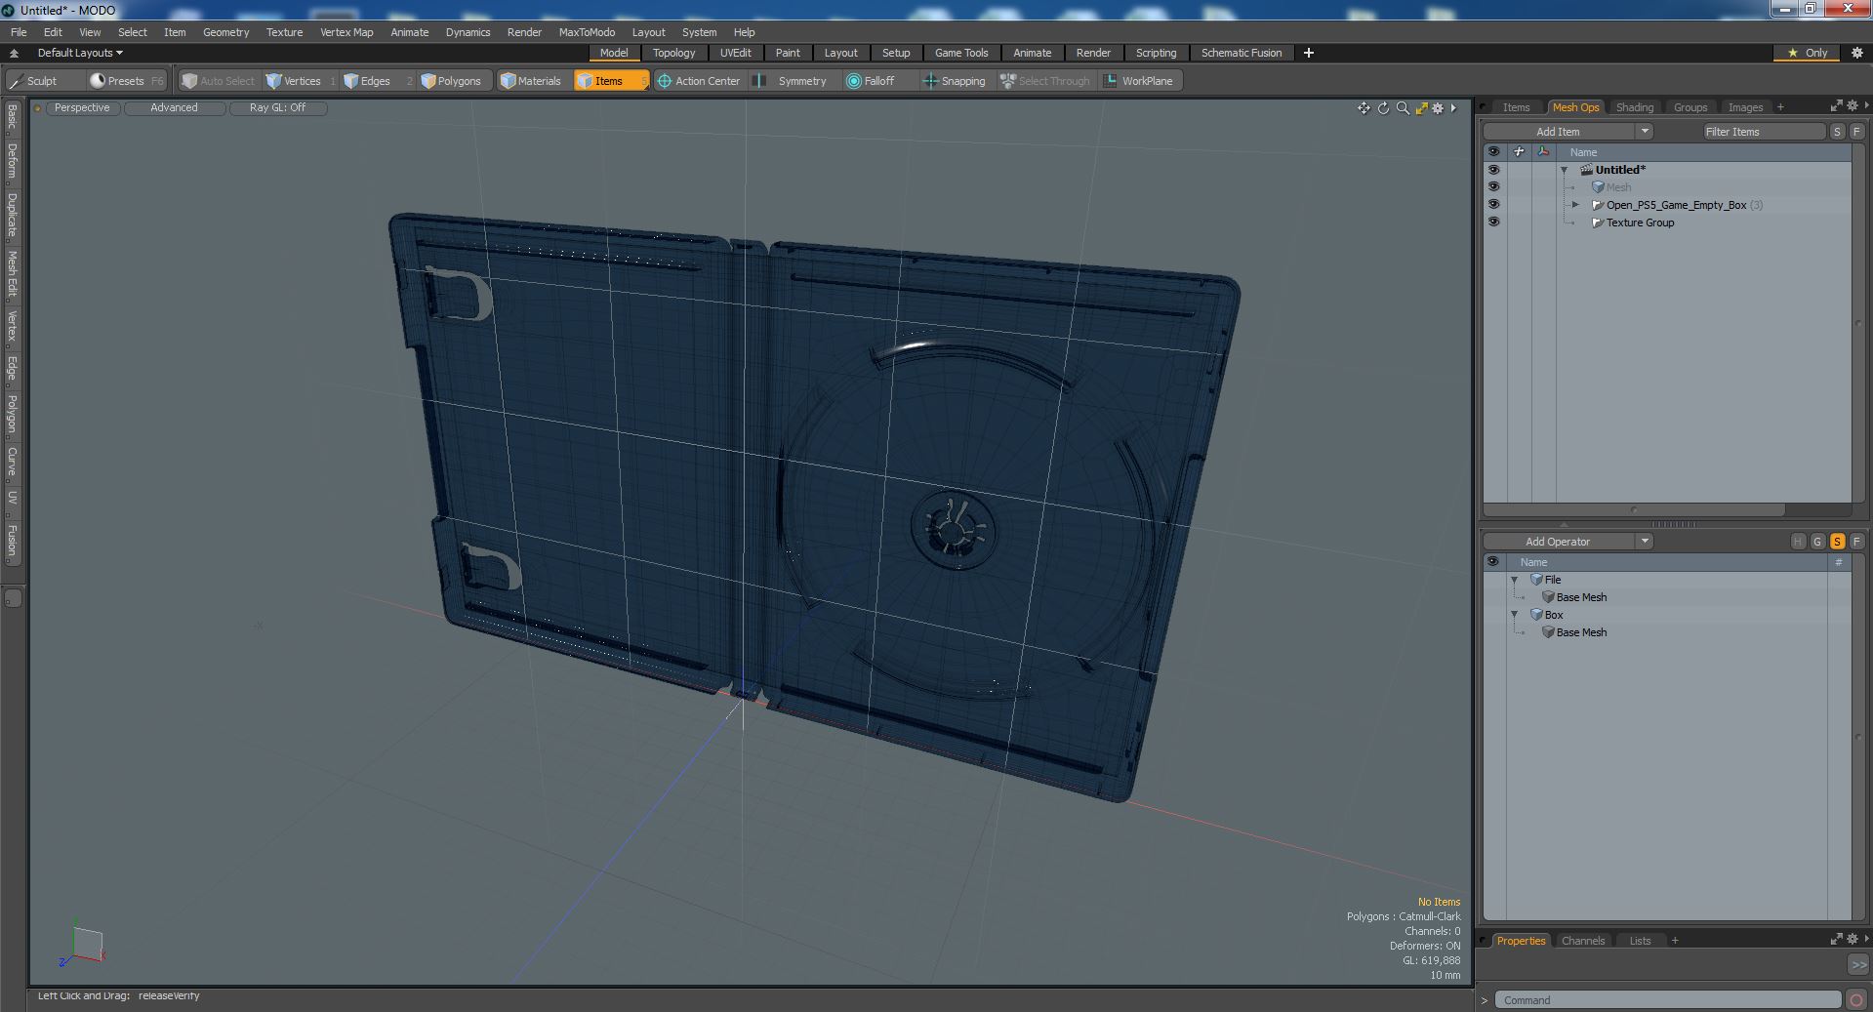Open the Channels tab

click(1582, 941)
